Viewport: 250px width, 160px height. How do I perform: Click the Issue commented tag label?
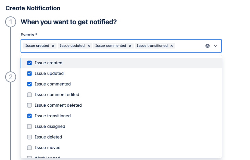click(111, 46)
